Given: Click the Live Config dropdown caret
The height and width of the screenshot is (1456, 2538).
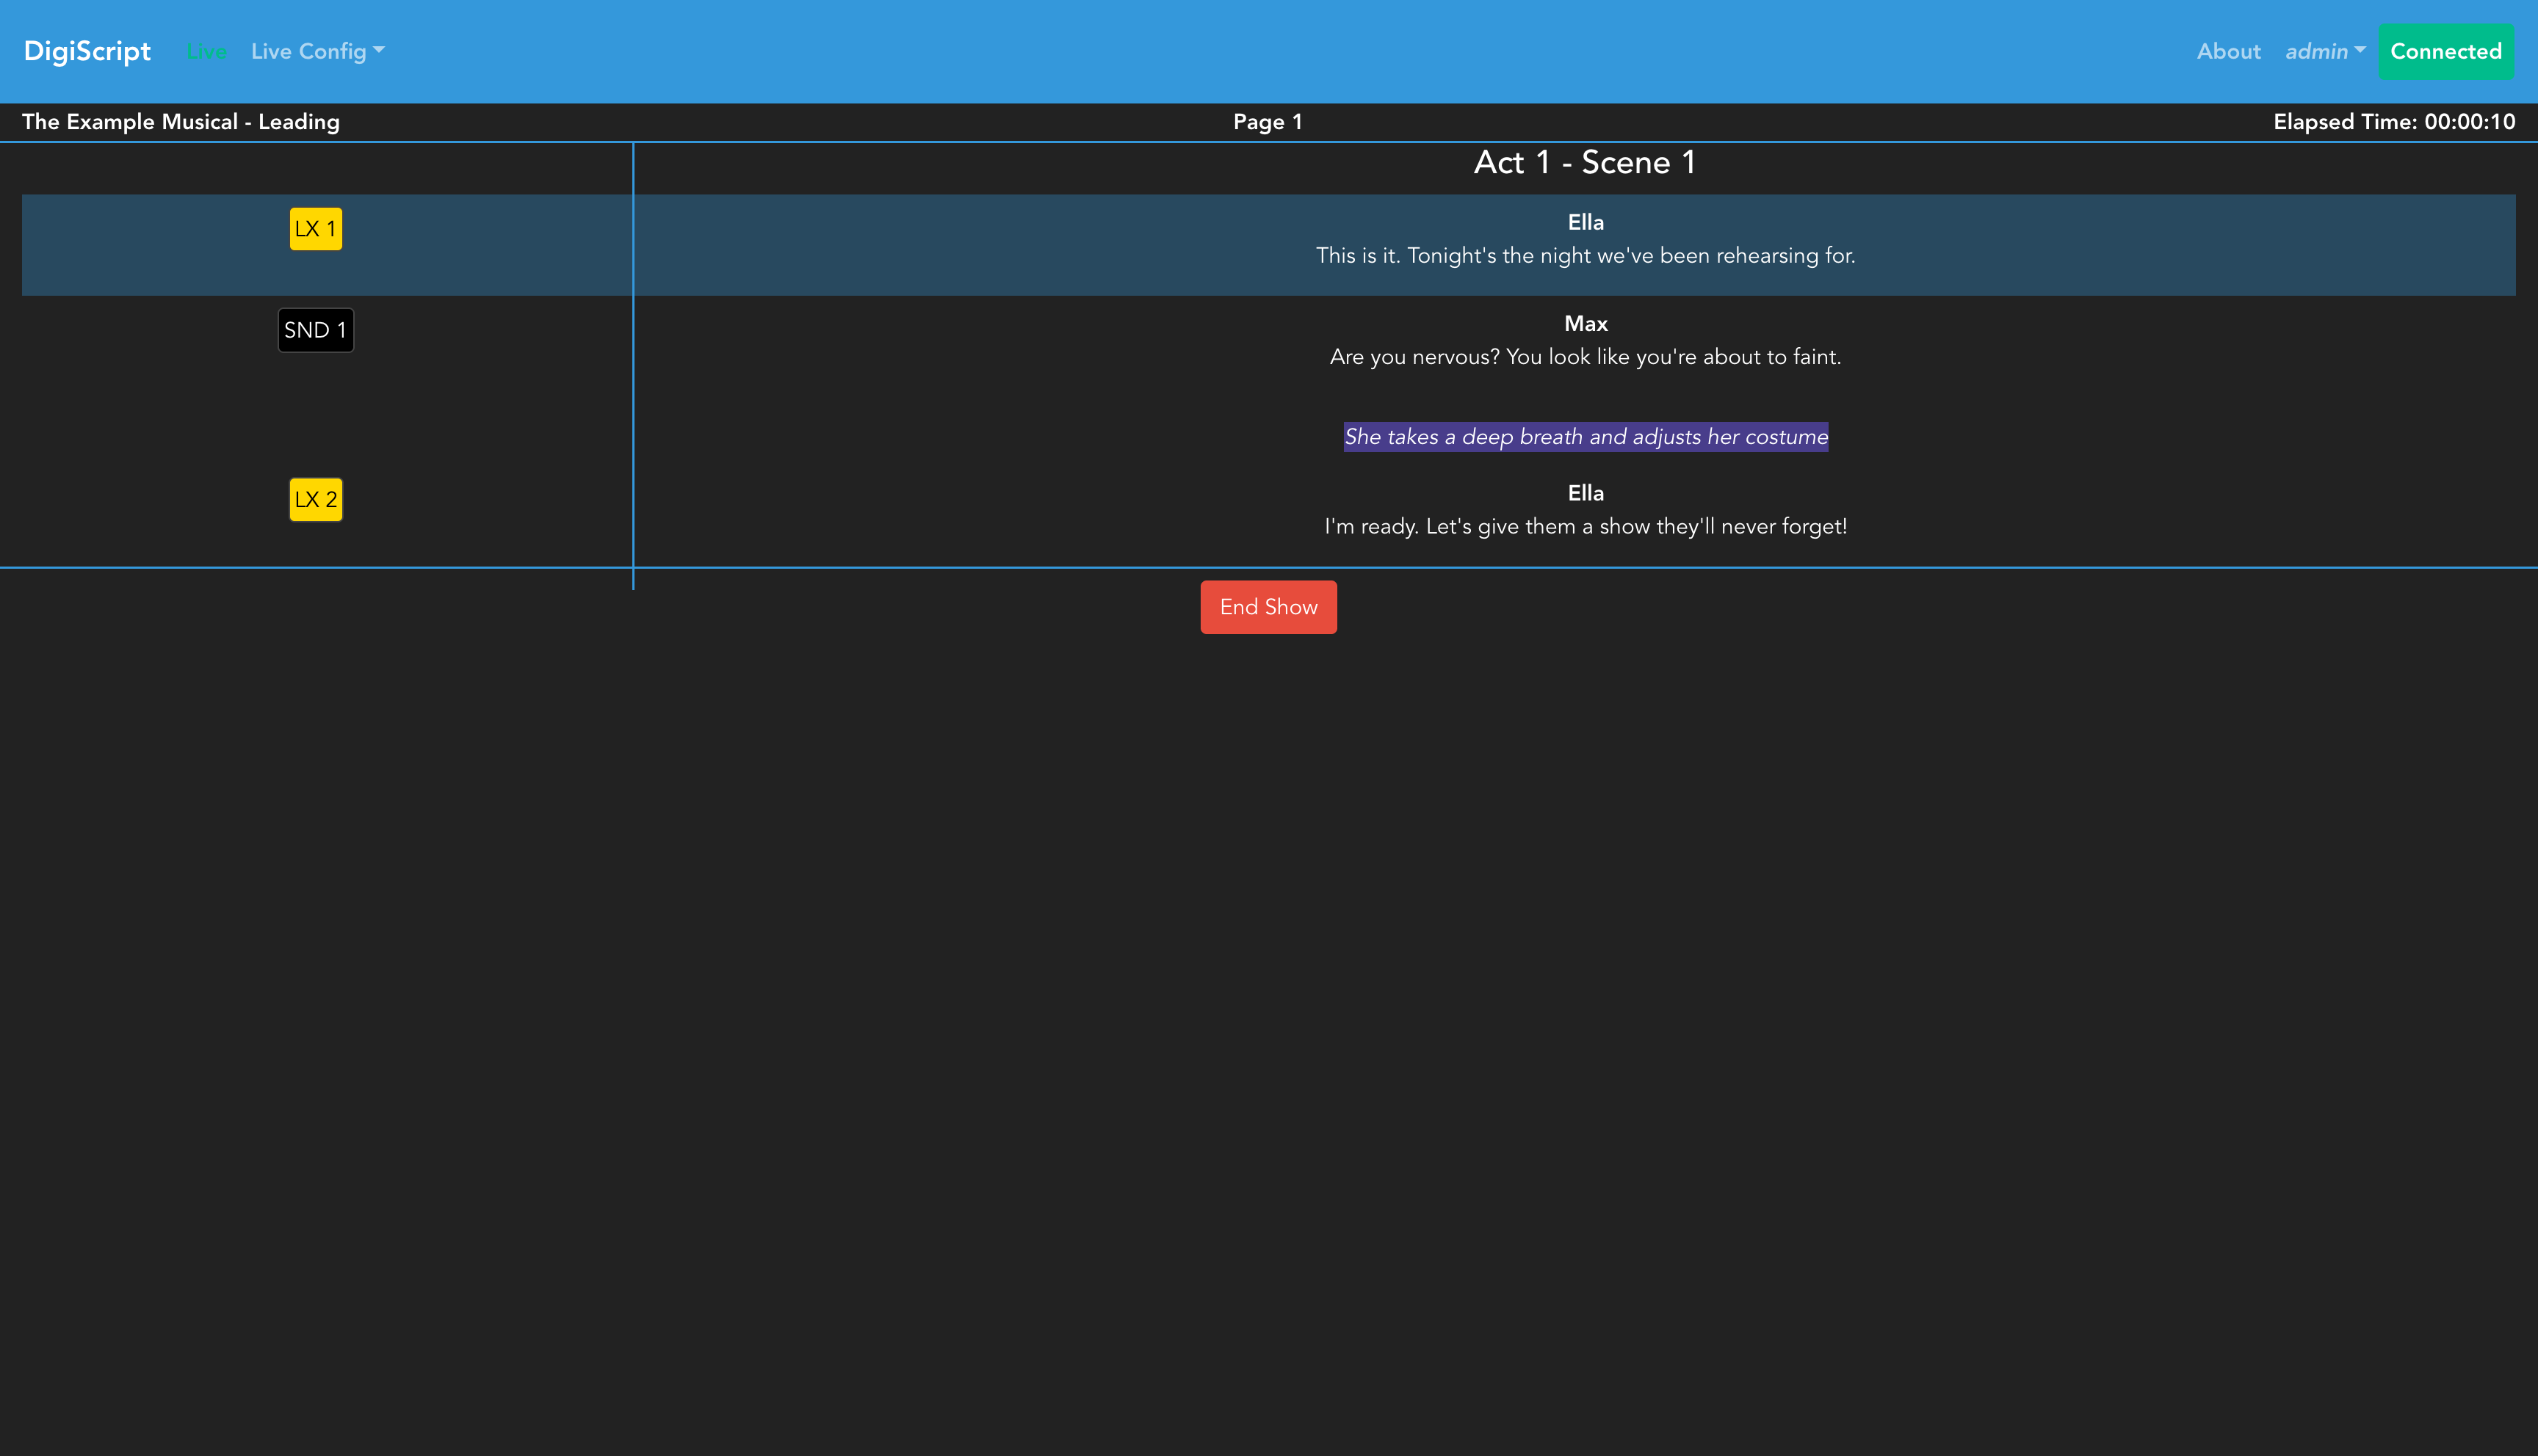Looking at the screenshot, I should pyautogui.click(x=378, y=50).
